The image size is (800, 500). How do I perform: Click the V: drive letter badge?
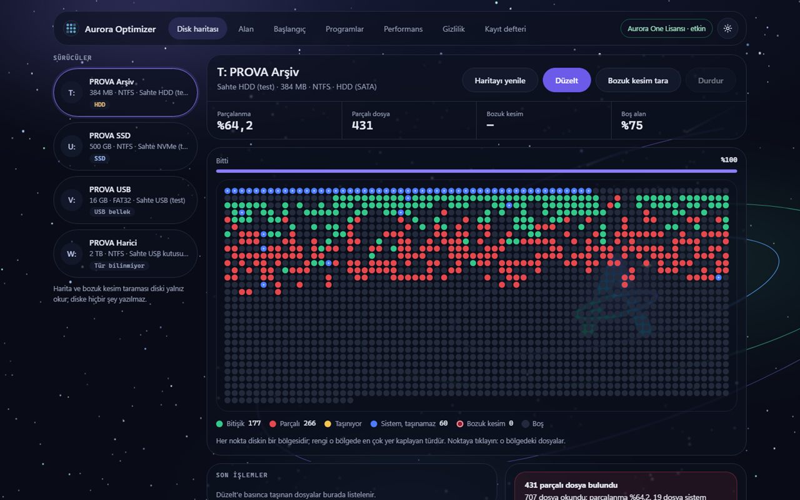click(x=72, y=201)
